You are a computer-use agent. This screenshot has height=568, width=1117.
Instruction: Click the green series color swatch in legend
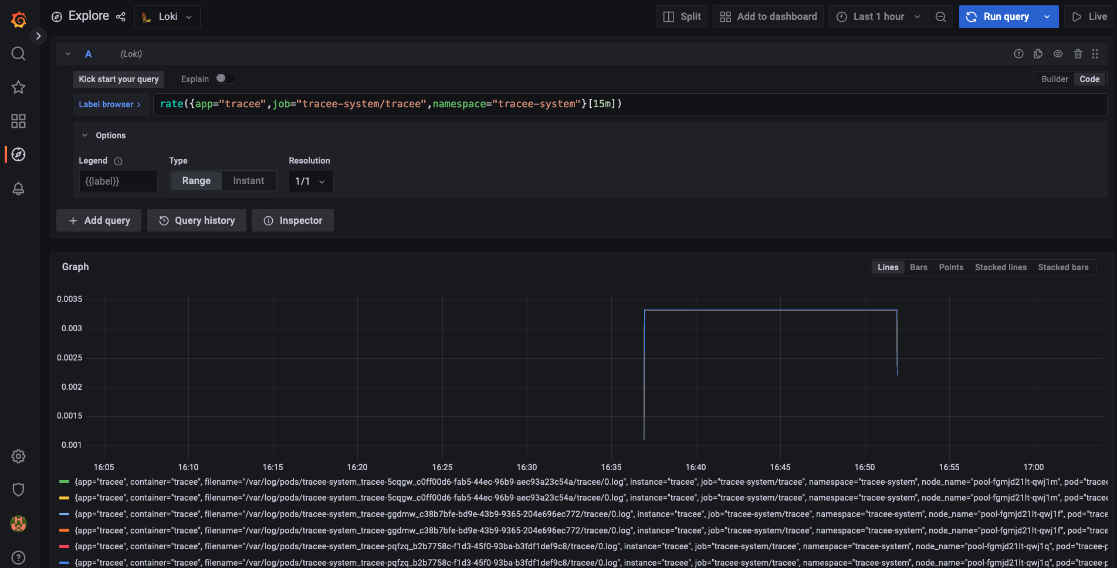[64, 481]
